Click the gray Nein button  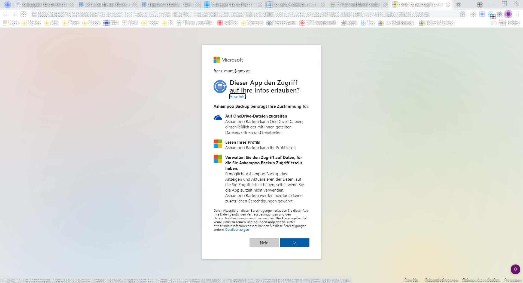264,243
